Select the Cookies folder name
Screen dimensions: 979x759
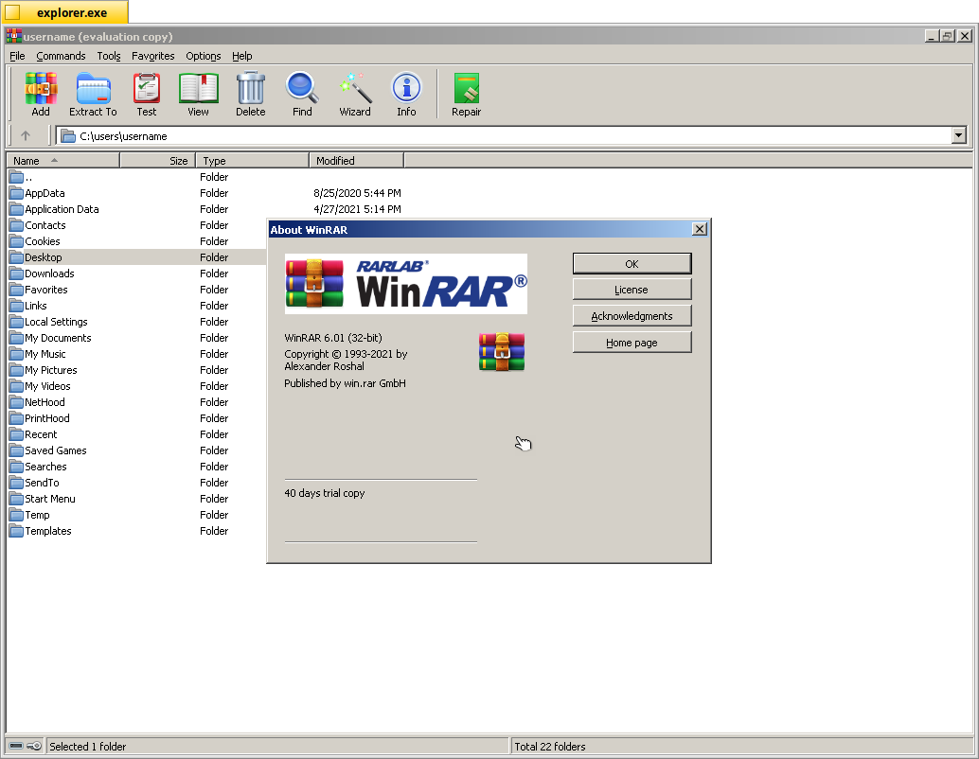coord(43,241)
